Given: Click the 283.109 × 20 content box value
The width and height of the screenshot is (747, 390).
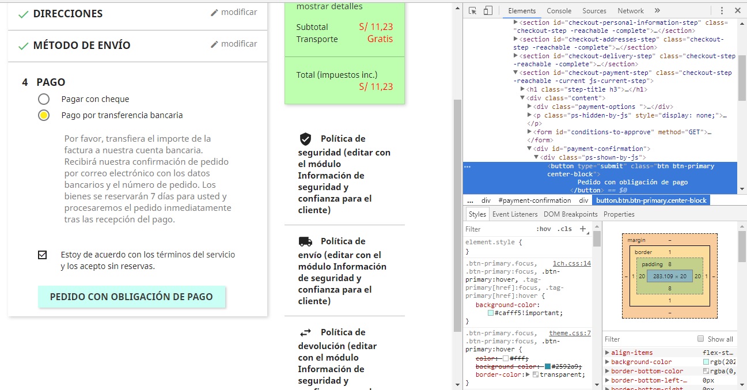Looking at the screenshot, I should 669,277.
